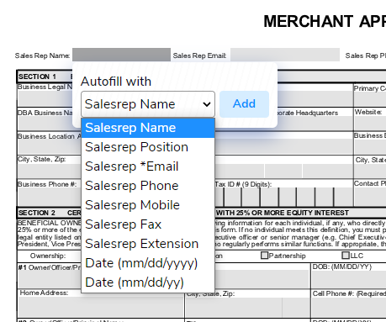This screenshot has height=322, width=386.
Task: Choose Salesrep Position option
Action: [148, 147]
